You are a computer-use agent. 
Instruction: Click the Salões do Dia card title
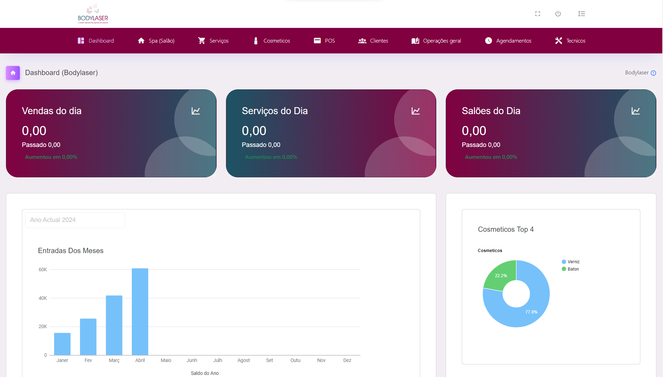point(491,111)
